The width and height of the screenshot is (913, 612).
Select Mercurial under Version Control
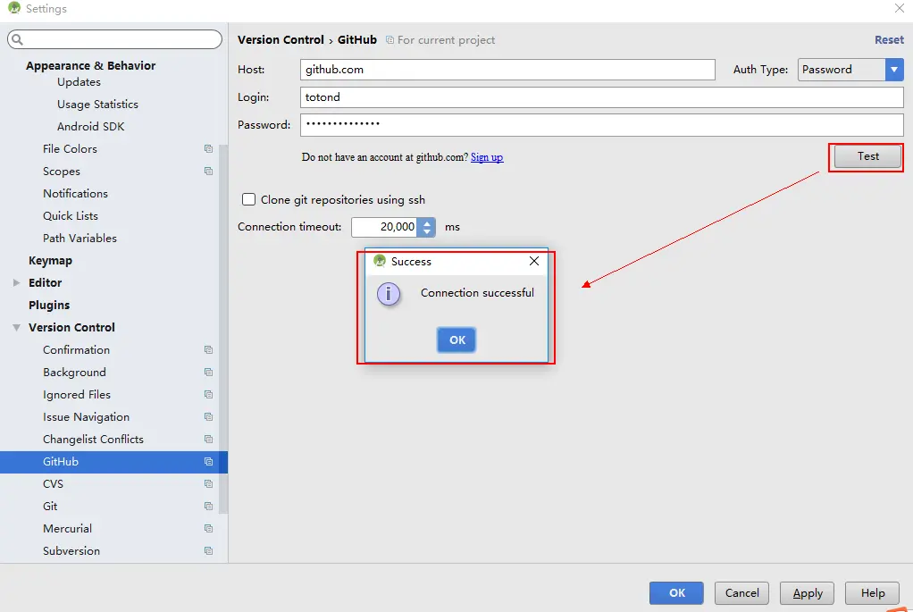(68, 529)
